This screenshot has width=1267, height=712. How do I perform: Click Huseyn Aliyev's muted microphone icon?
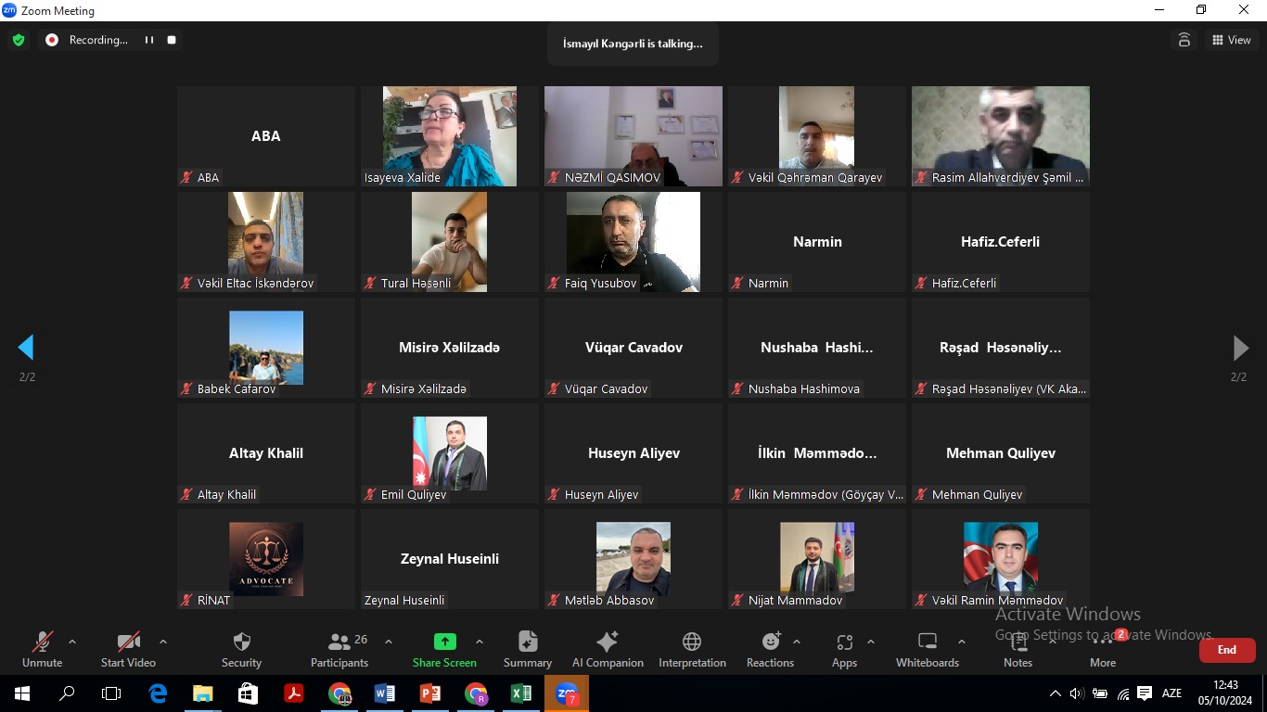554,495
